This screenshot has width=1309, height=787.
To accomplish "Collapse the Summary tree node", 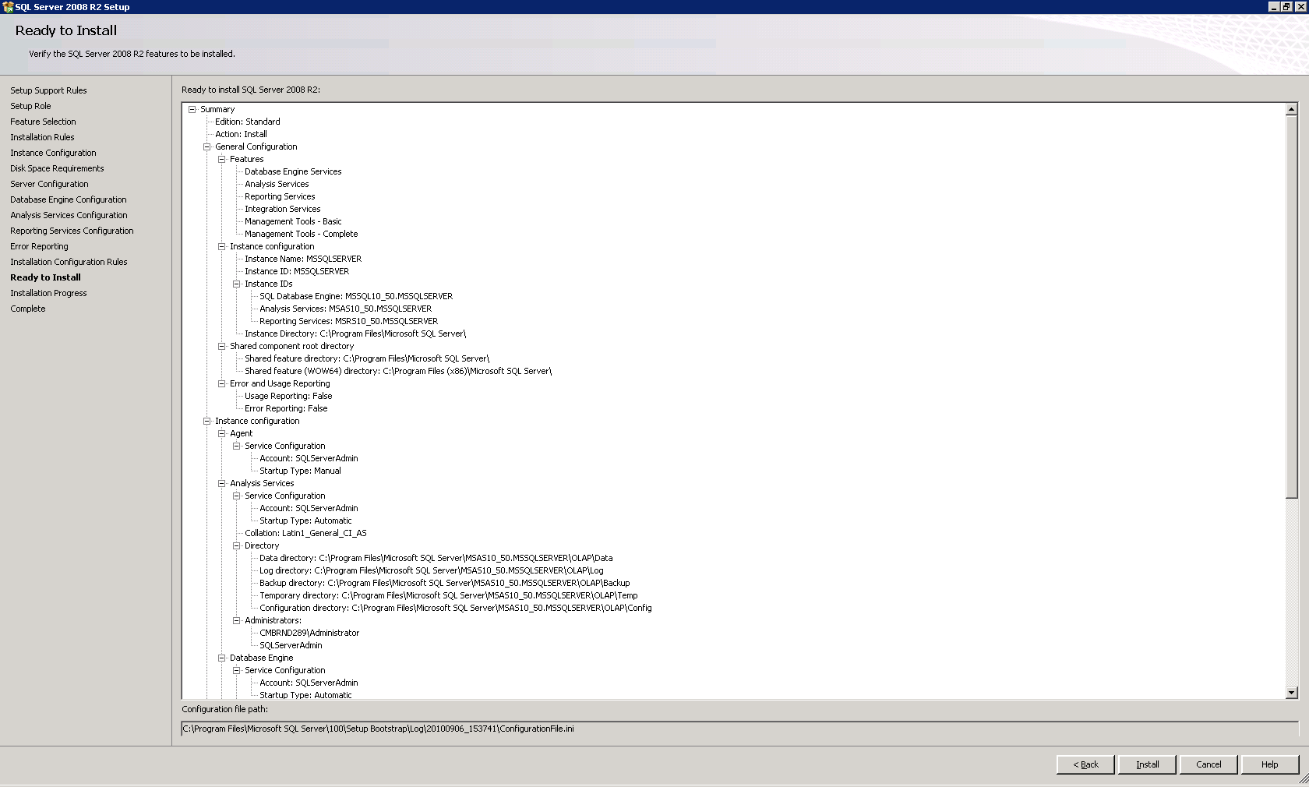I will 192,109.
